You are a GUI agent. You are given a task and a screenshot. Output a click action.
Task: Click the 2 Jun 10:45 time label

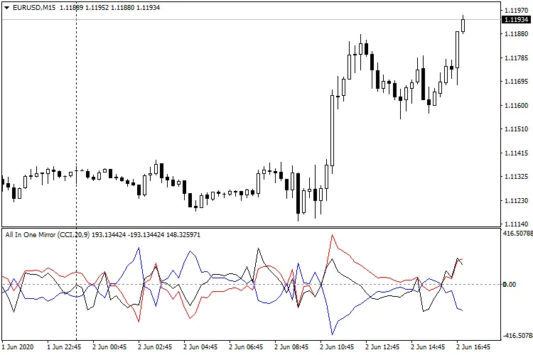(337, 348)
